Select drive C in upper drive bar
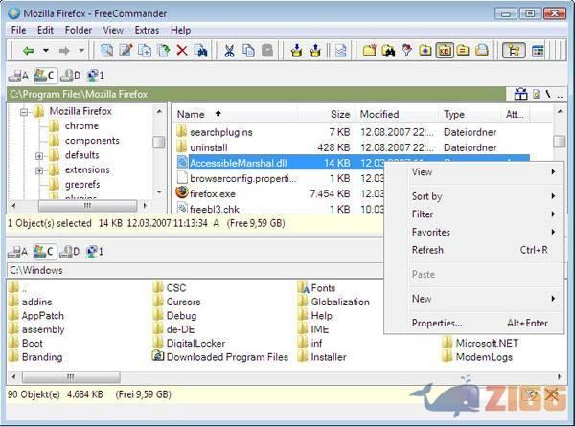The width and height of the screenshot is (575, 427). click(x=43, y=75)
